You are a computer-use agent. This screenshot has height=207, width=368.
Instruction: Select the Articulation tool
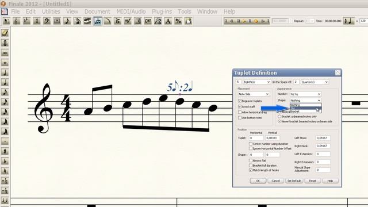(117, 21)
